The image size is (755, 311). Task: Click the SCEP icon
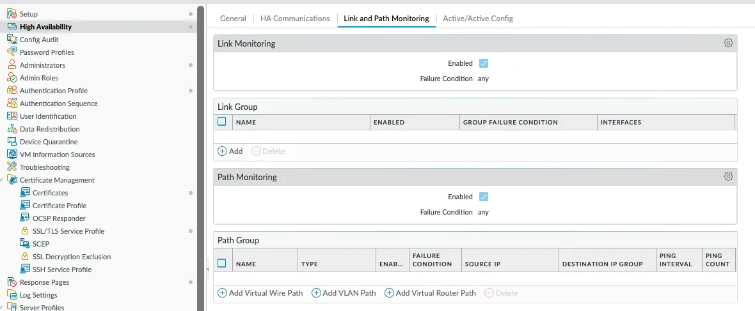[x=25, y=244]
